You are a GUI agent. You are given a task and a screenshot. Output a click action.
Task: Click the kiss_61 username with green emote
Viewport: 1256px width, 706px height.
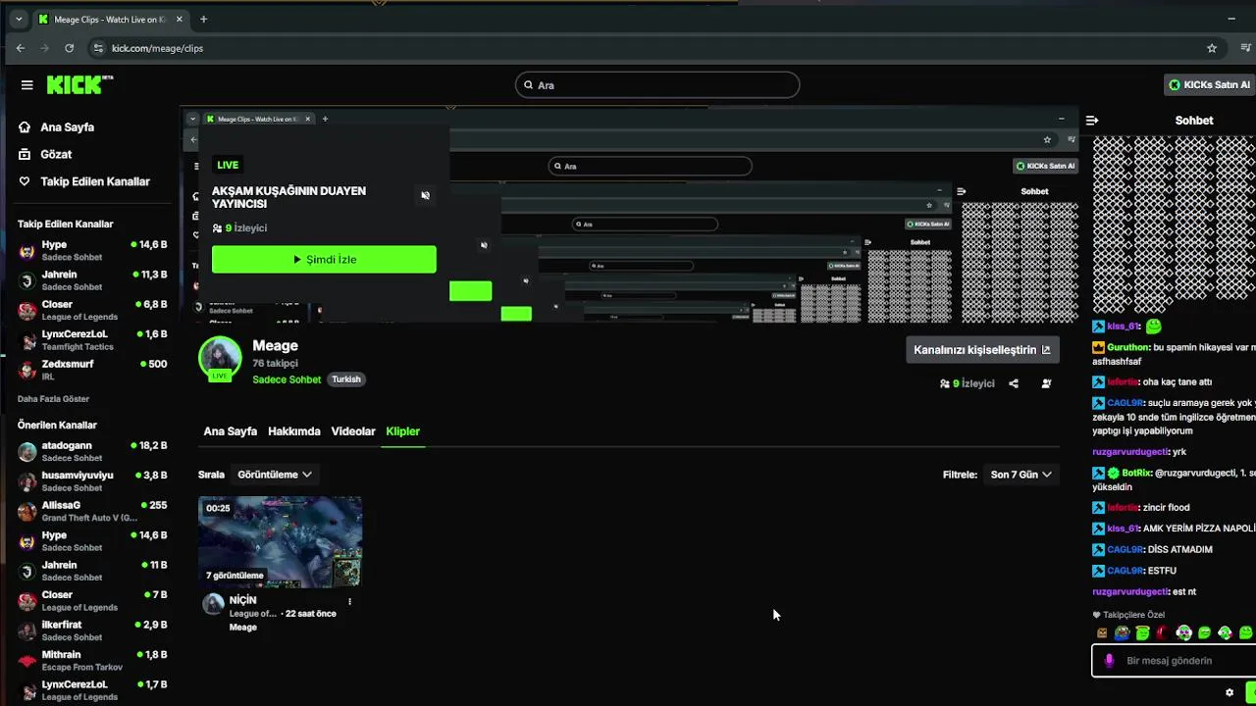click(x=1124, y=327)
